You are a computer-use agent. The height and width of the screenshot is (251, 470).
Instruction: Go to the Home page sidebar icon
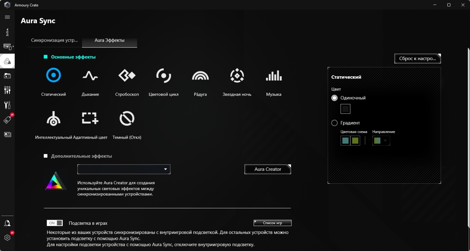pos(7,32)
